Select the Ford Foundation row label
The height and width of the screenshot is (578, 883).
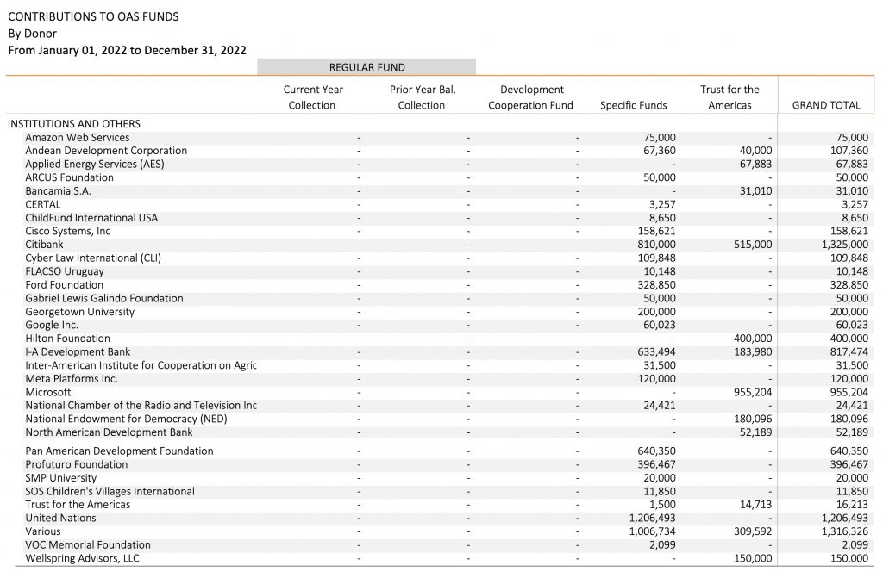tap(64, 285)
